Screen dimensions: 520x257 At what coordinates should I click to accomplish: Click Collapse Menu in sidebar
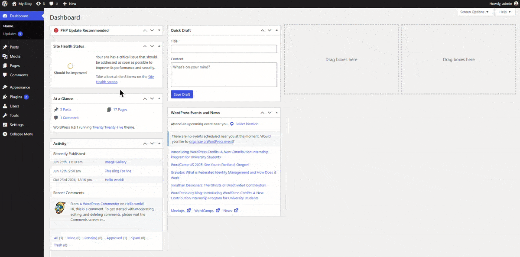(x=22, y=134)
